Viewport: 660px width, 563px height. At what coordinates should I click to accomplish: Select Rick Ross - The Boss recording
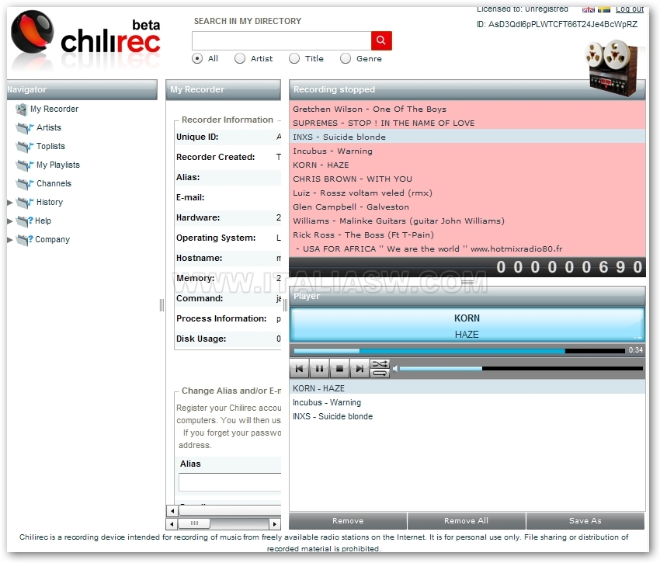click(467, 235)
